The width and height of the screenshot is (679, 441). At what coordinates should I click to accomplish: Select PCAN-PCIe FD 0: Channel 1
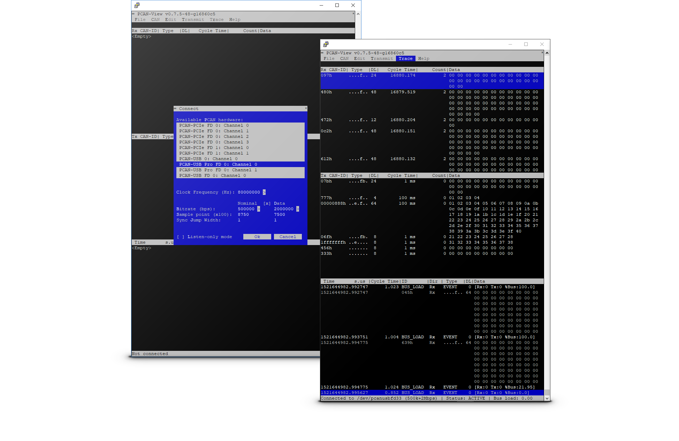pyautogui.click(x=241, y=131)
